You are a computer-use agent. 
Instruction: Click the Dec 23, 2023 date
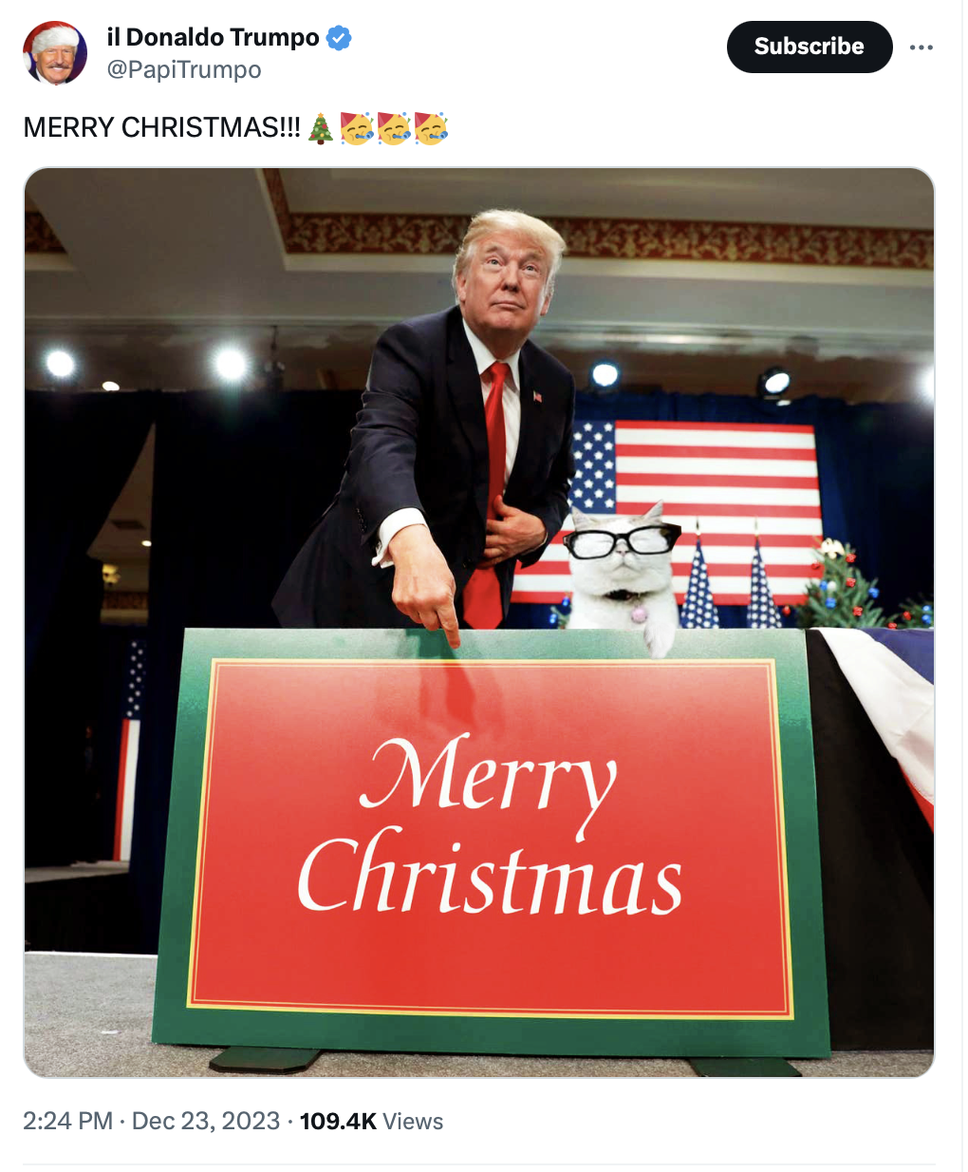206,1121
